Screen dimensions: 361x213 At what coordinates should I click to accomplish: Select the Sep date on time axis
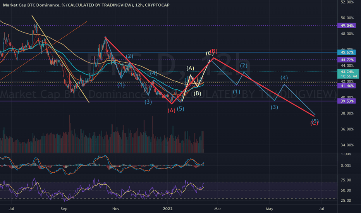point(64,209)
